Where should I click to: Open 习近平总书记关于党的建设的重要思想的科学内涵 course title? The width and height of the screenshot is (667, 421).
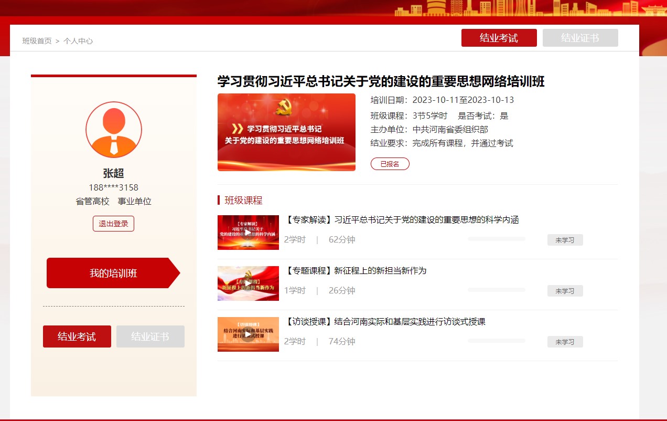pyautogui.click(x=402, y=220)
